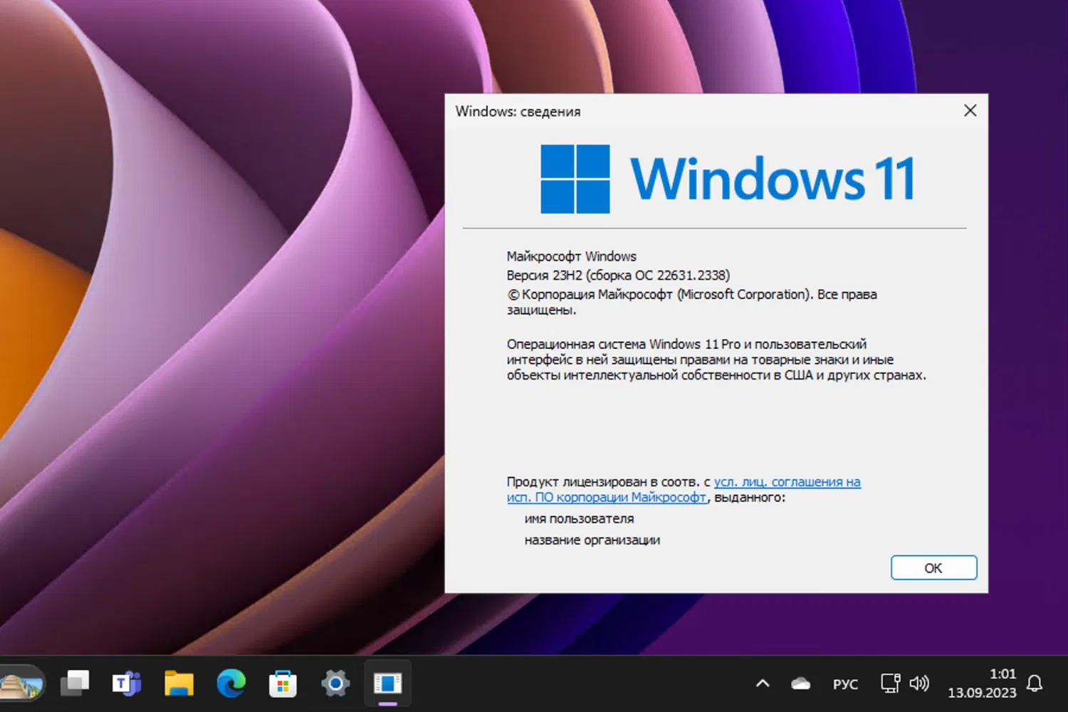Select the active winver app in the taskbar

coord(387,684)
